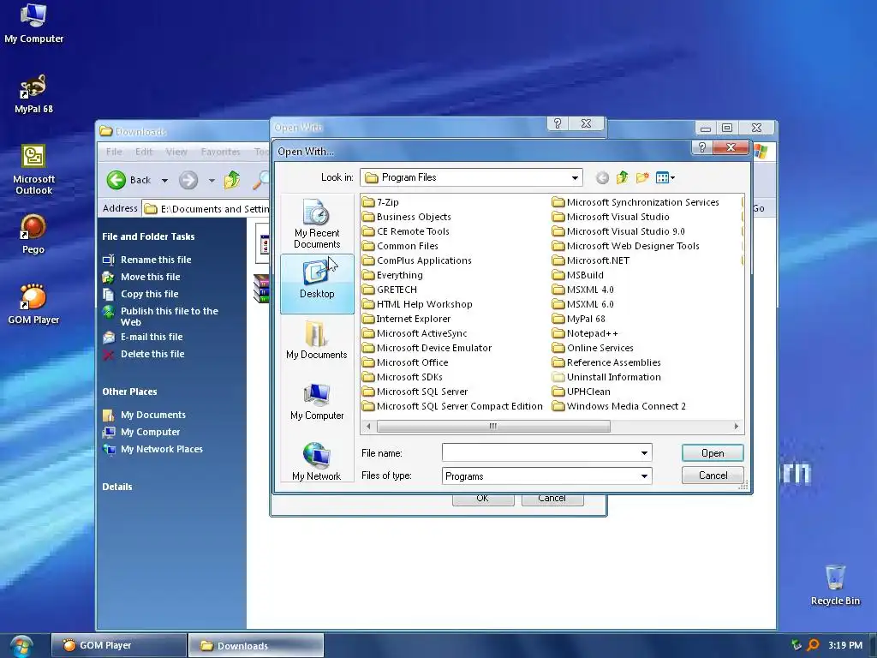This screenshot has width=877, height=658.
Task: Open the Microsoft Outlook desktop icon
Action: tap(33, 169)
